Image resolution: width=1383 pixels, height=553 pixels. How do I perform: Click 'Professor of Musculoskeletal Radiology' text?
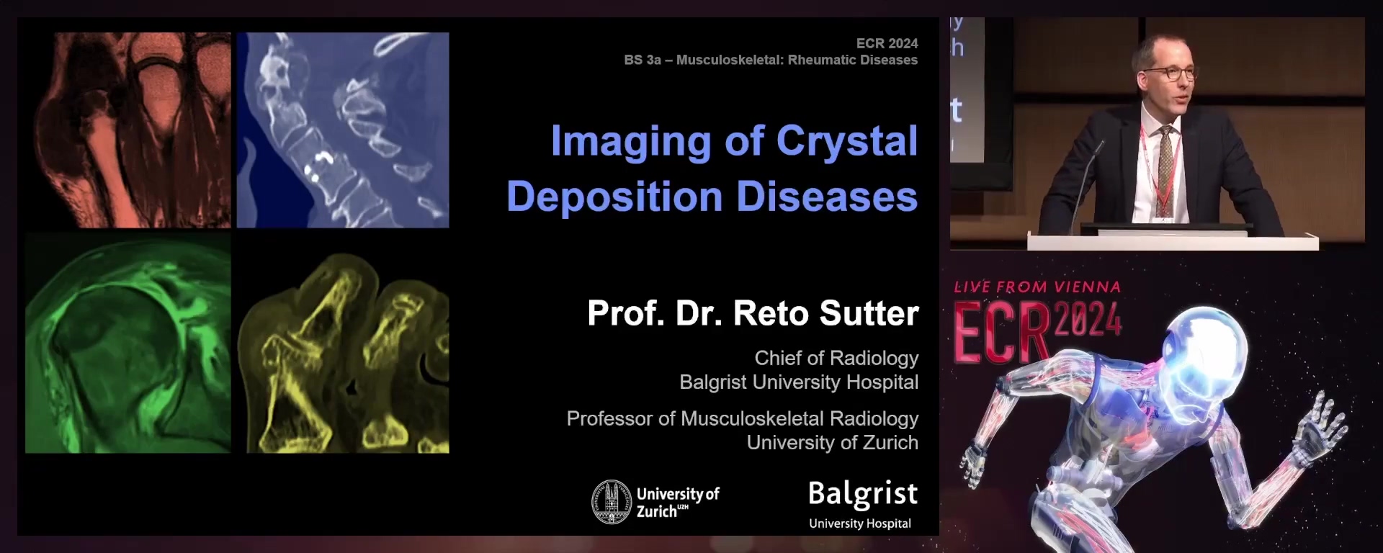[x=743, y=418]
